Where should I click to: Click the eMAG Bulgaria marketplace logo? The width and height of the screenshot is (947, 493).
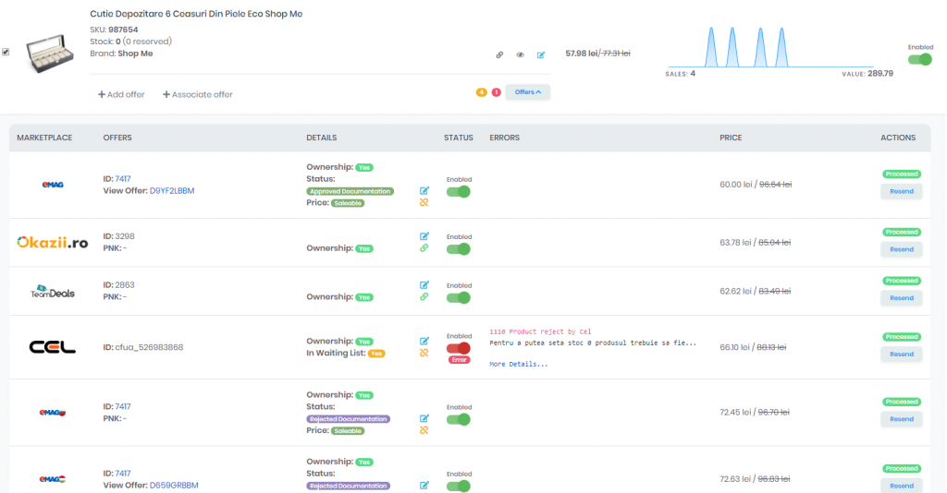(x=53, y=413)
